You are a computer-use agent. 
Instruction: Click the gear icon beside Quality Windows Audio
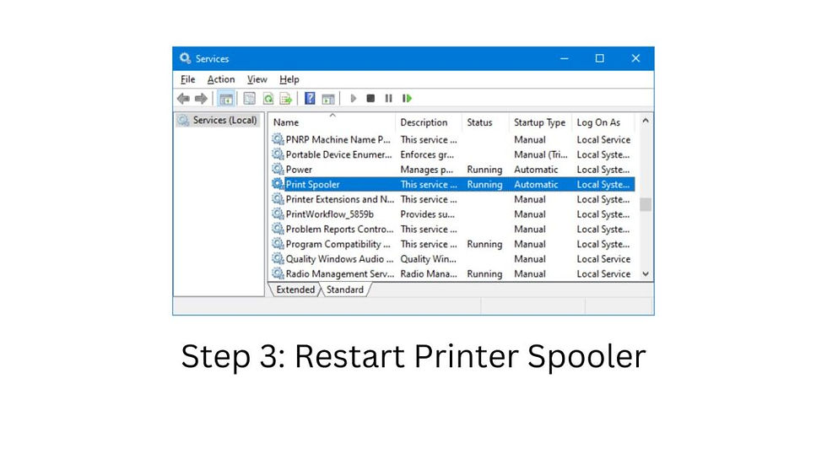[278, 259]
